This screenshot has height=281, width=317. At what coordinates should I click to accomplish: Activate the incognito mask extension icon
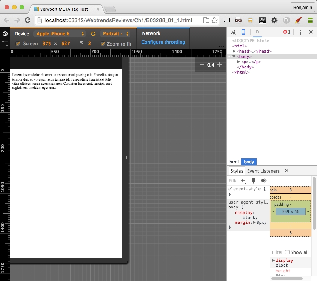click(x=238, y=20)
